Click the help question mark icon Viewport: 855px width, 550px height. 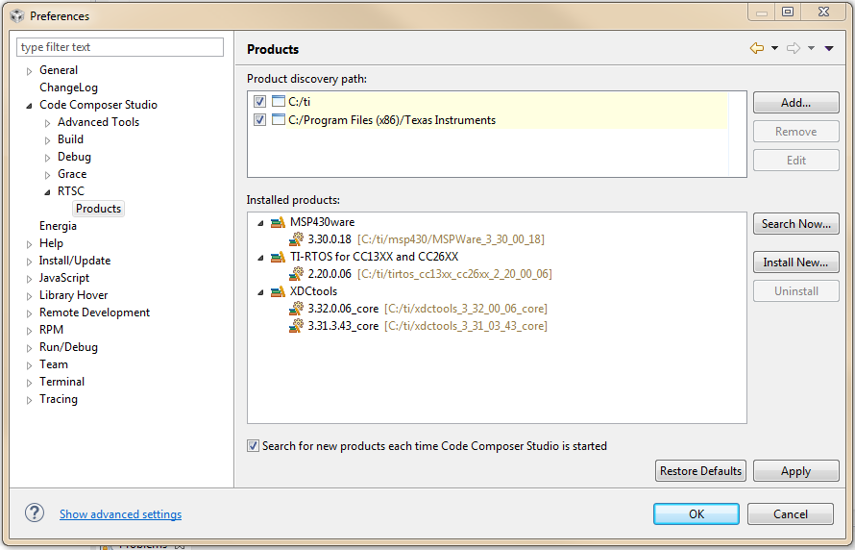35,513
